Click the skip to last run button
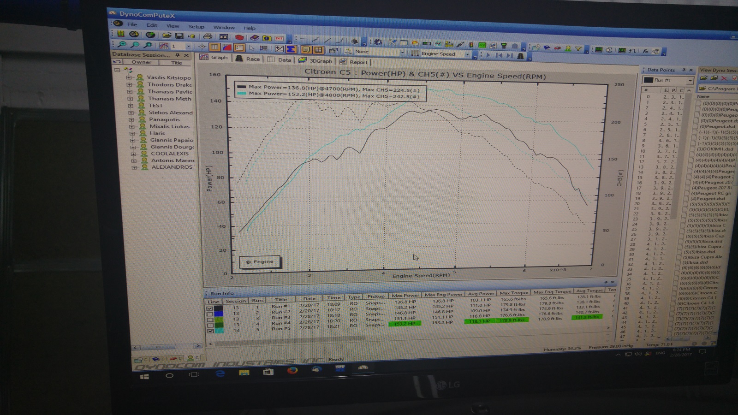Viewport: 738px width, 415px height. click(509, 56)
